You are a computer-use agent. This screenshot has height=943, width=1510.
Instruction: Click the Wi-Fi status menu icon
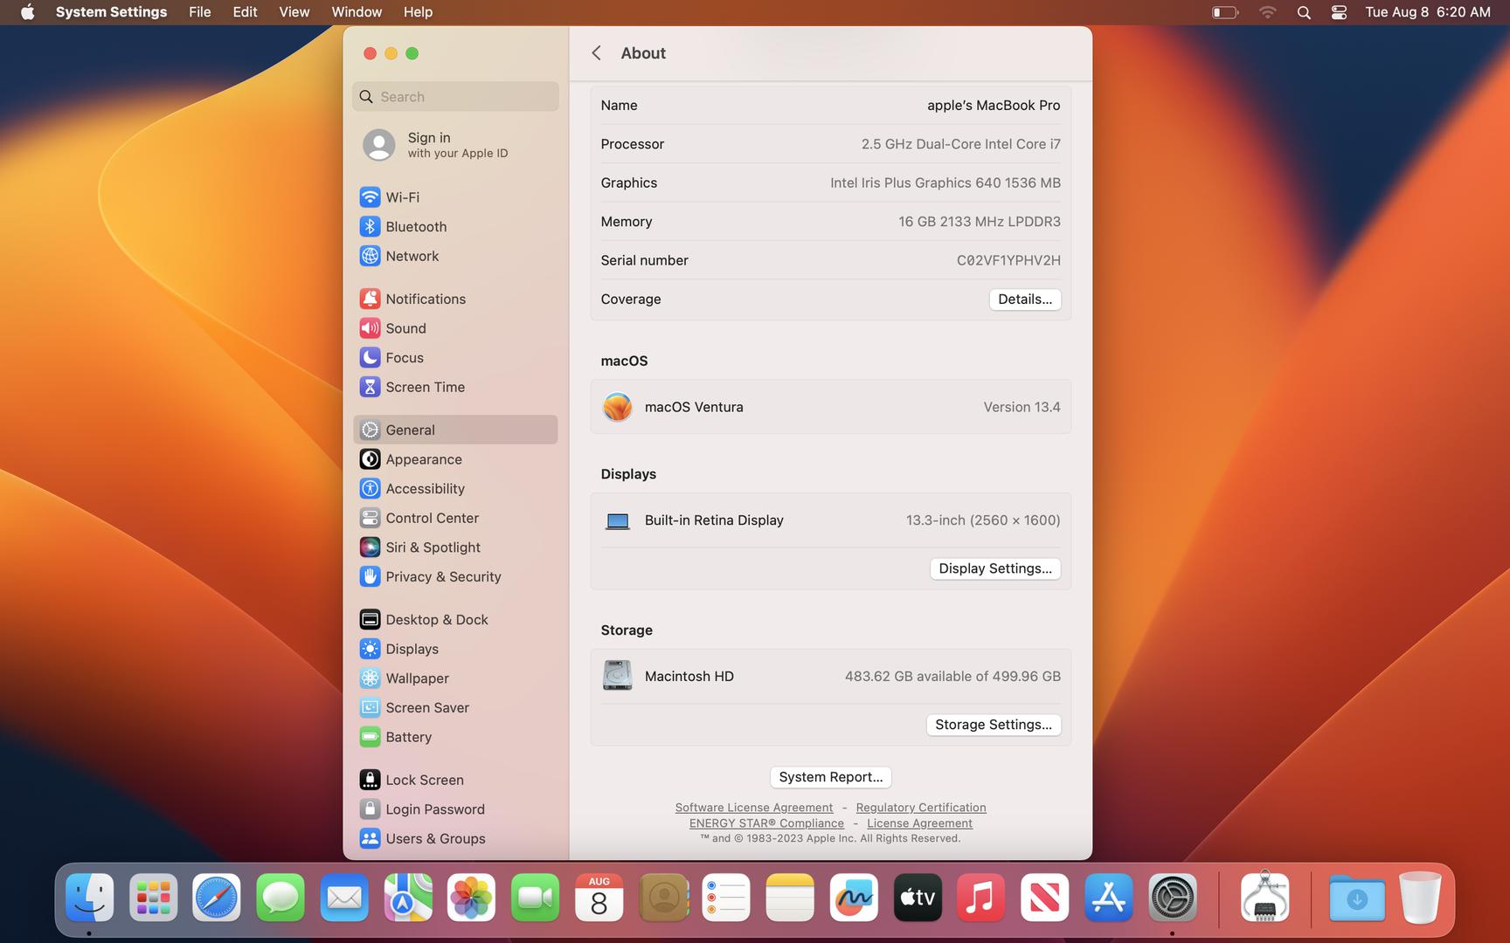coord(1267,12)
